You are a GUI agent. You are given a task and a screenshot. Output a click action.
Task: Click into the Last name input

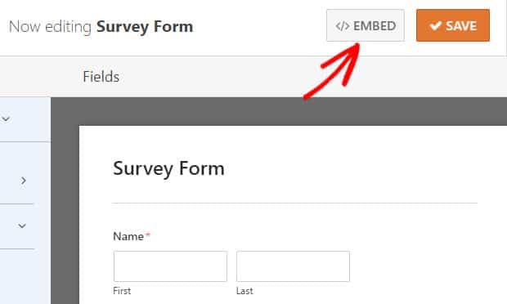[x=293, y=266]
